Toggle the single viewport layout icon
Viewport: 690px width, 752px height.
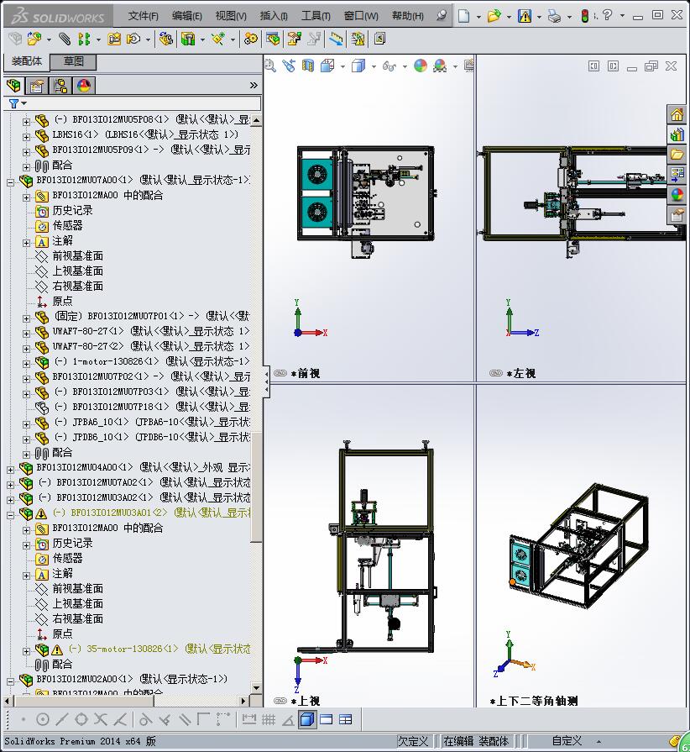pyautogui.click(x=327, y=719)
